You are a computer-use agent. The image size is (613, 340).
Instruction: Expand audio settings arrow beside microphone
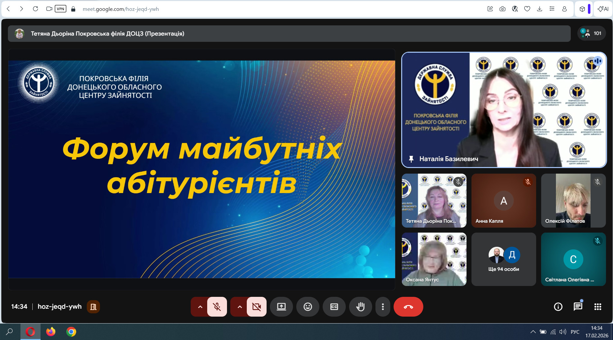[200, 307]
